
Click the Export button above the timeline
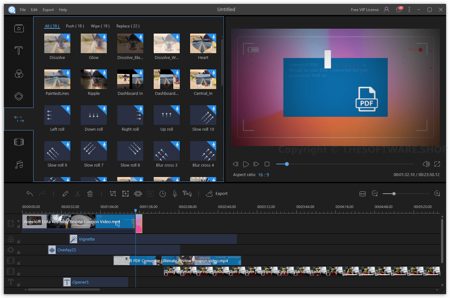217,194
